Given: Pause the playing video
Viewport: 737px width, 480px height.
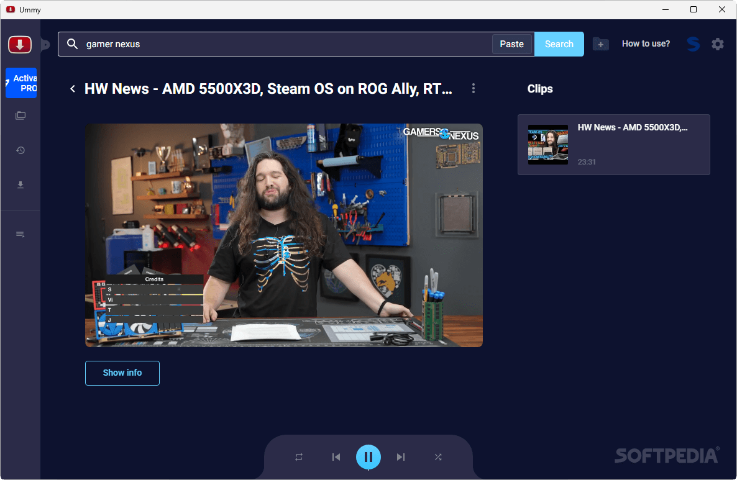Looking at the screenshot, I should click(x=368, y=457).
